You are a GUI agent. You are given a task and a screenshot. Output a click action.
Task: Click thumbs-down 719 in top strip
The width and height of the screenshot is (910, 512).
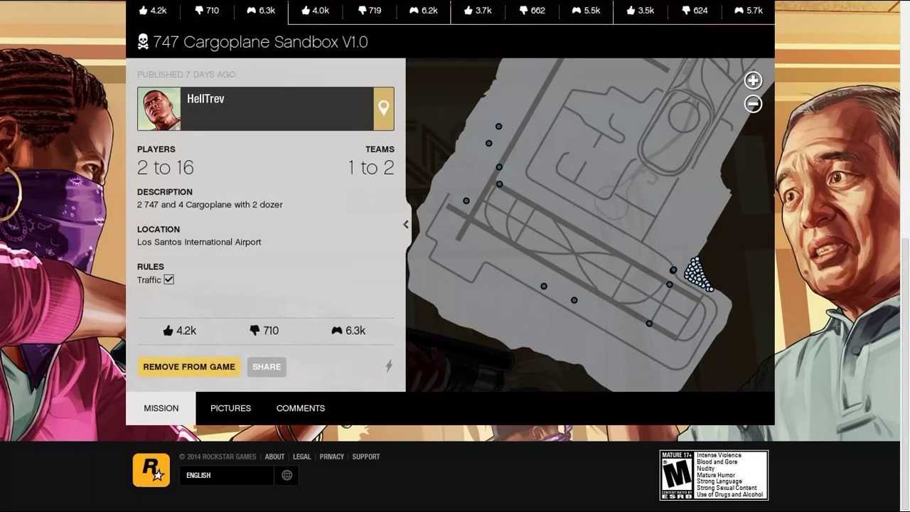(x=370, y=11)
